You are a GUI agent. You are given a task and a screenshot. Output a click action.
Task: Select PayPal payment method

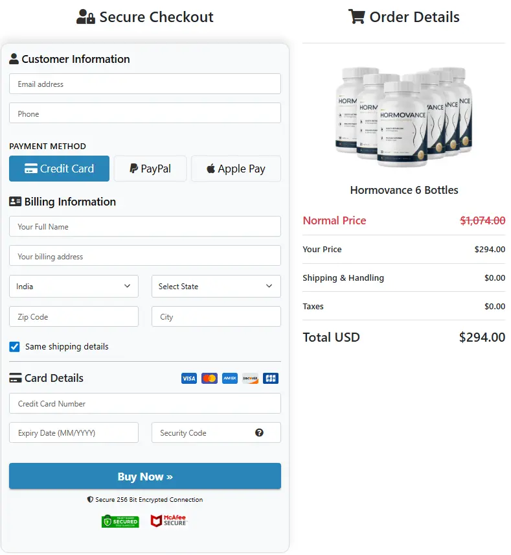[x=150, y=169]
